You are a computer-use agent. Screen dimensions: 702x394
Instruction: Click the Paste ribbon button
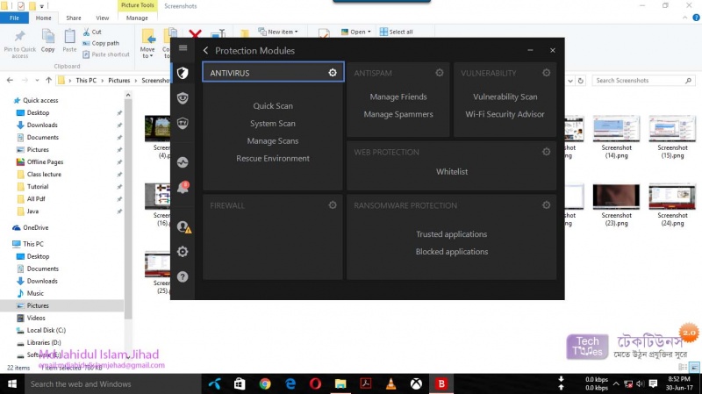[x=69, y=41]
